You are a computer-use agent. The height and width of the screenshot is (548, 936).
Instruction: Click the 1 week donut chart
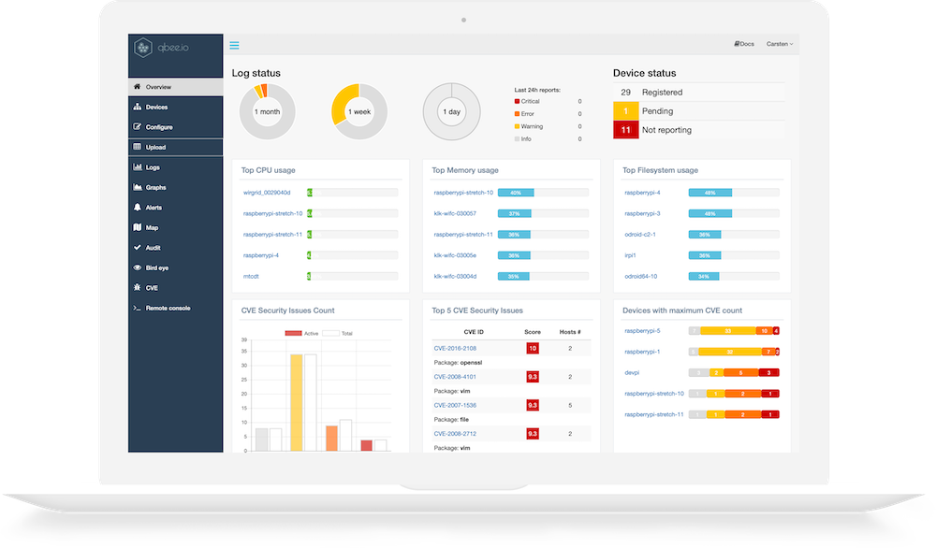358,111
